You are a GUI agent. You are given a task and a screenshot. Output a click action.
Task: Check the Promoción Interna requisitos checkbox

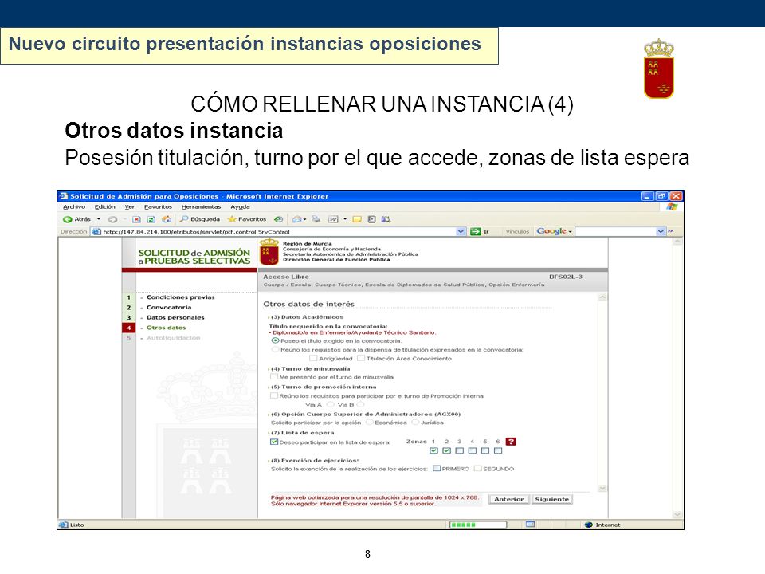(274, 396)
